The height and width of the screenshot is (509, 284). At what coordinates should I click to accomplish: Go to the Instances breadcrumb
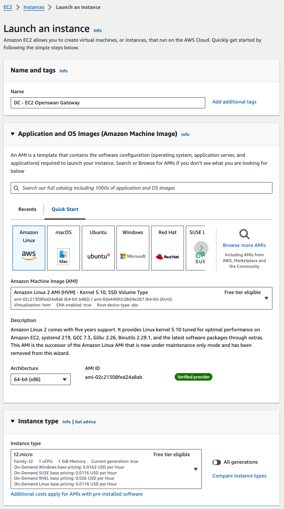tap(34, 7)
